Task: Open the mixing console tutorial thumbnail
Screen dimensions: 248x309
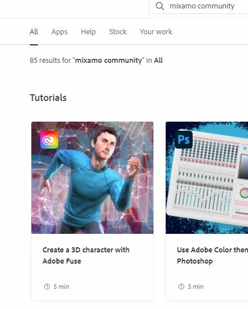Action: pos(207,178)
